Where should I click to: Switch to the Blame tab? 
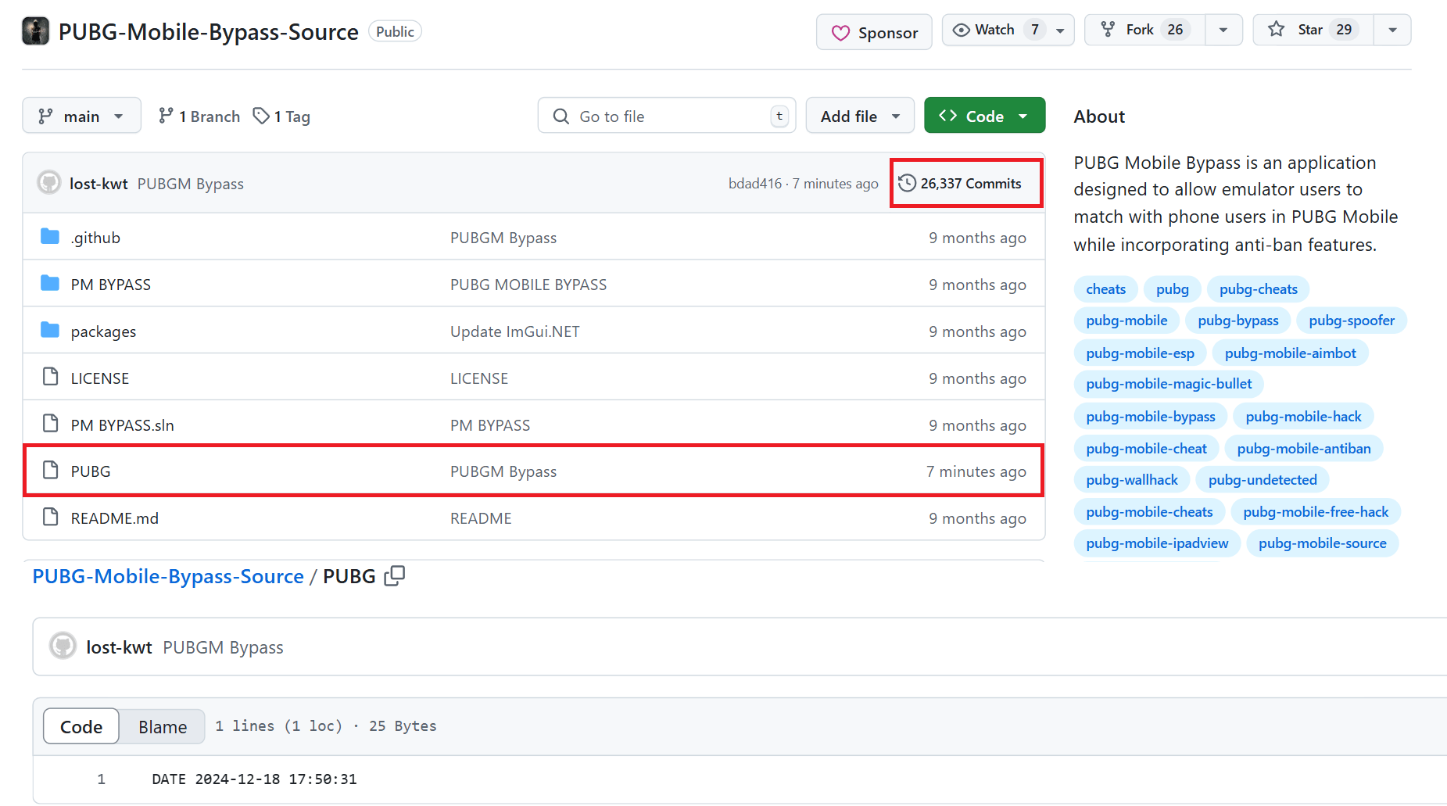(x=161, y=725)
